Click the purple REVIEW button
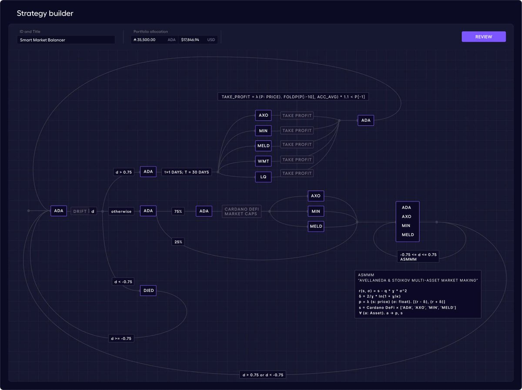Screen dimensions: 522x390 [x=484, y=37]
